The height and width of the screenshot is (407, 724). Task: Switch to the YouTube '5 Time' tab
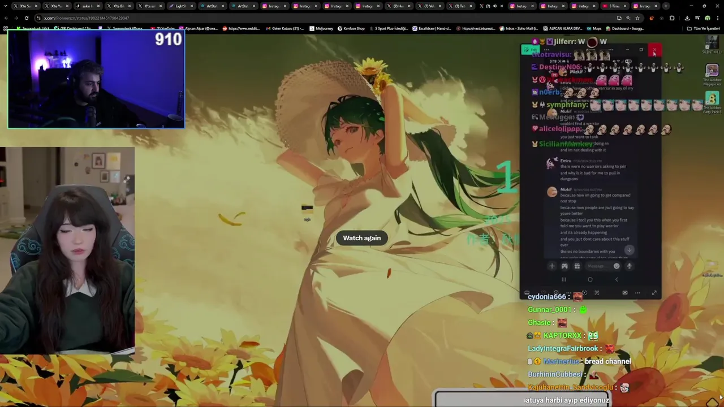[615, 6]
